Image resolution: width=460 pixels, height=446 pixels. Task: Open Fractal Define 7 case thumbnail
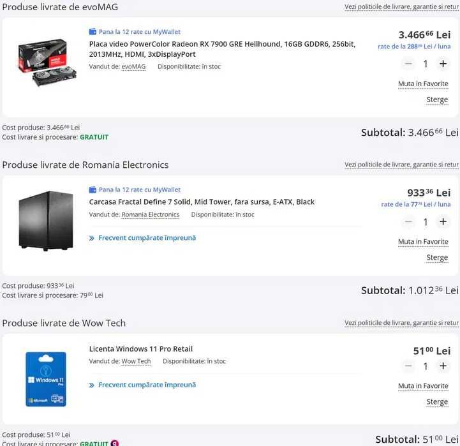(x=45, y=221)
